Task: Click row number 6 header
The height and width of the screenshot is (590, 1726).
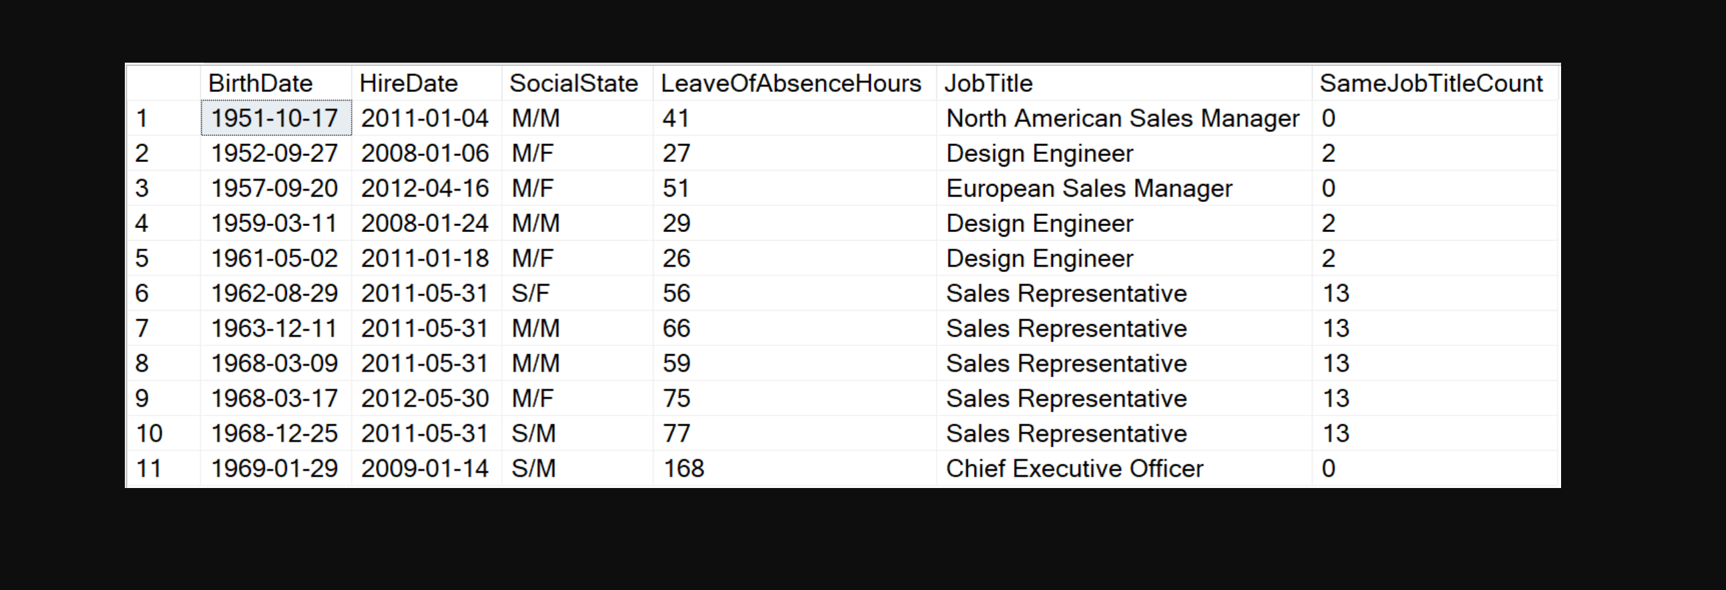Action: point(164,293)
